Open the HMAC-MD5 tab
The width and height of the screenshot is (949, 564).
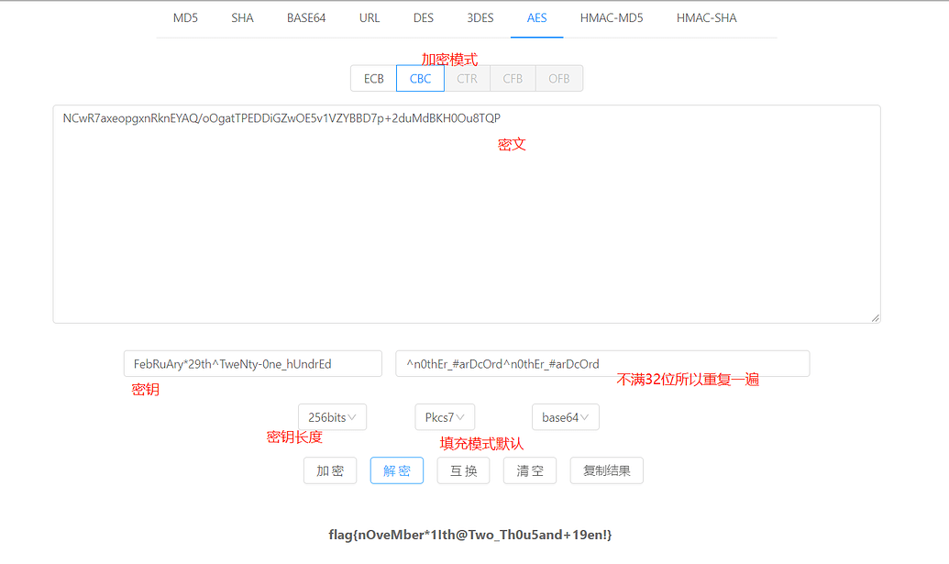[612, 18]
